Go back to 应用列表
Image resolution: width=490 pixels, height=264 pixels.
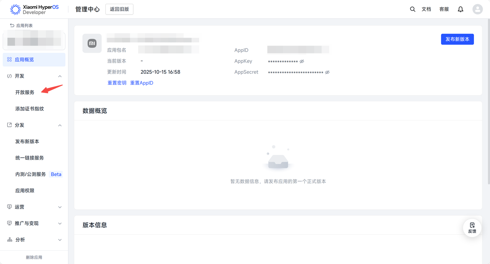tap(21, 26)
